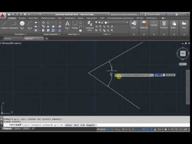
Task: Choose Текст option in command line
Action: click(76, 125)
